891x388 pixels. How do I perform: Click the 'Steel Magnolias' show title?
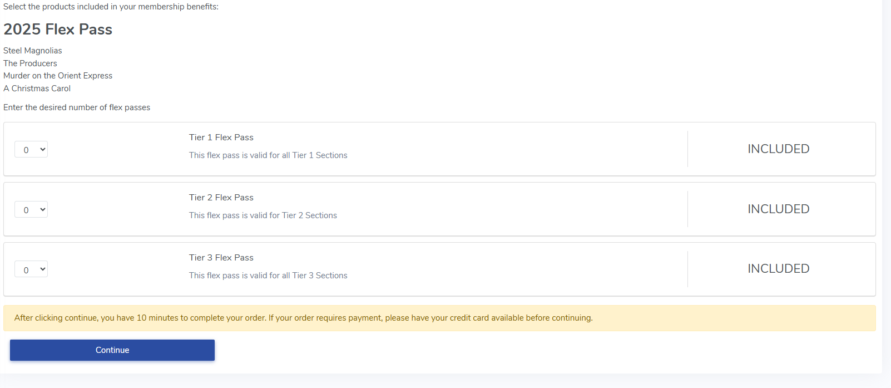33,51
